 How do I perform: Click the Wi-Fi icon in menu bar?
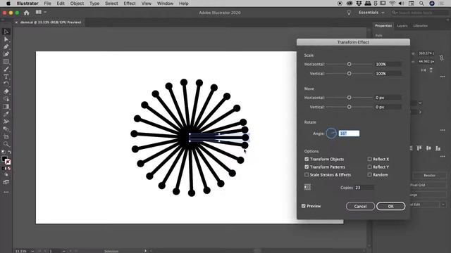click(392, 4)
